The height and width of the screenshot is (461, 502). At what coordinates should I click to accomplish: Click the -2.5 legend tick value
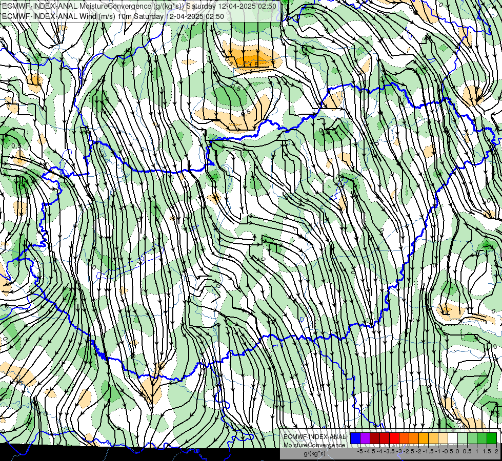point(409,451)
